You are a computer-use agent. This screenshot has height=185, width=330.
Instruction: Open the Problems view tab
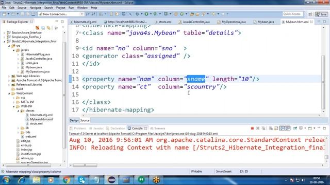click(78, 128)
